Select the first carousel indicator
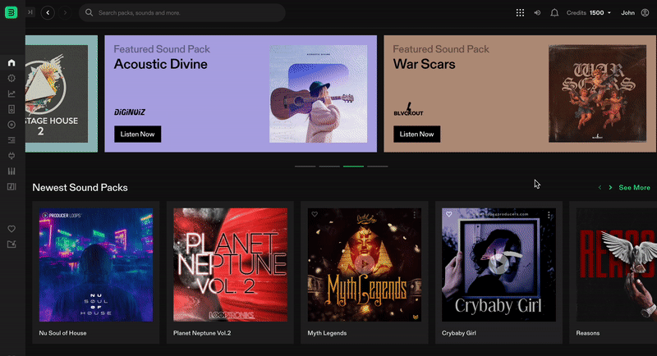Screen dimensions: 657x356 pos(305,167)
